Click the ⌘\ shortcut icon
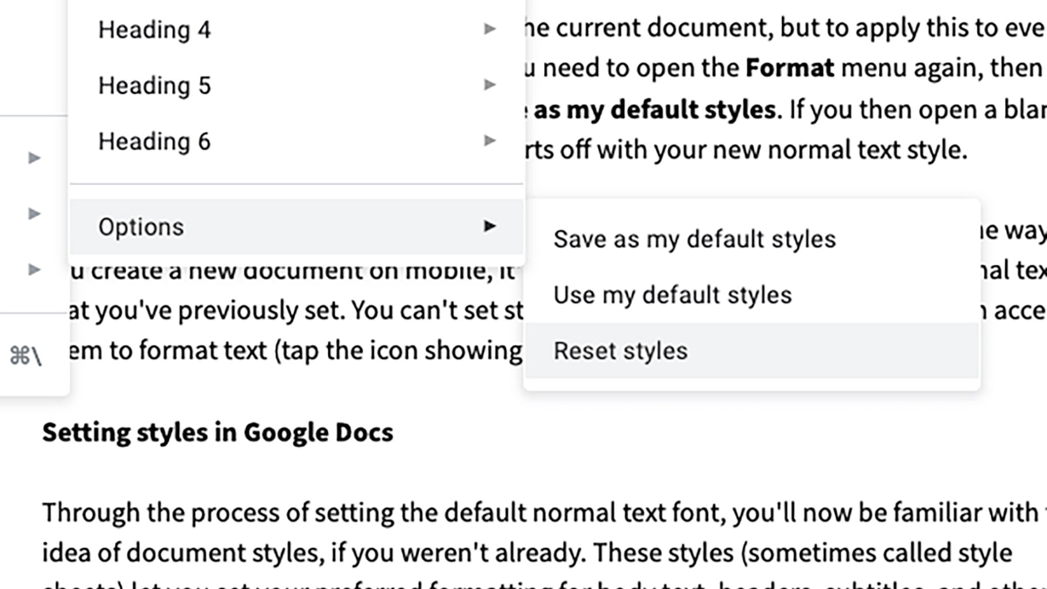The image size is (1047, 589). pos(27,349)
